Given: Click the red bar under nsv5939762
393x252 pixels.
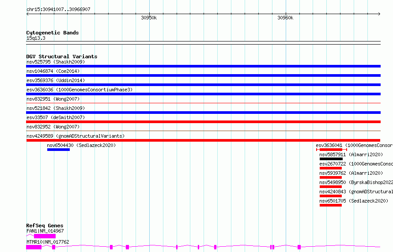Looking at the screenshot, I should click(x=331, y=177).
